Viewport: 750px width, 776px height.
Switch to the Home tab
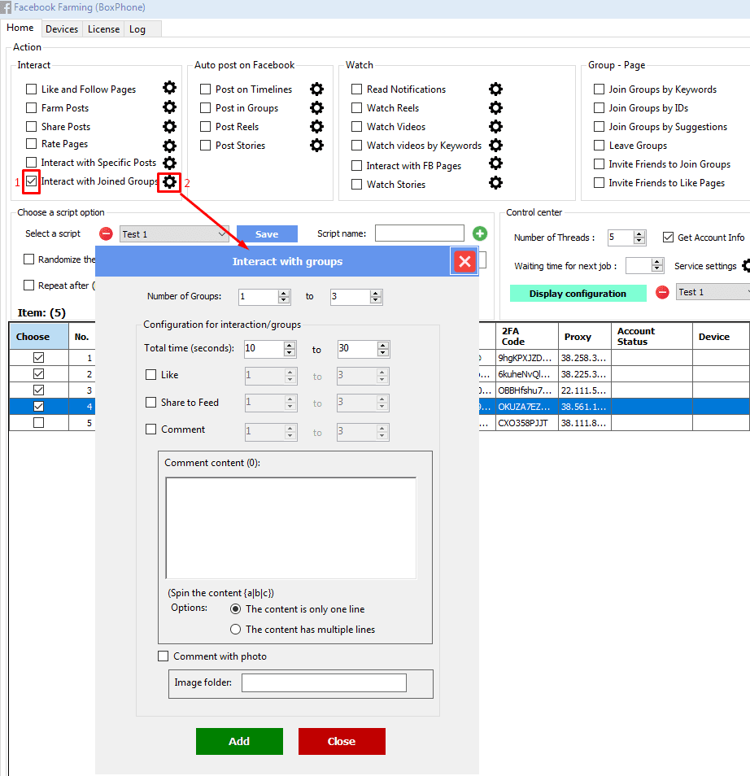coord(20,28)
